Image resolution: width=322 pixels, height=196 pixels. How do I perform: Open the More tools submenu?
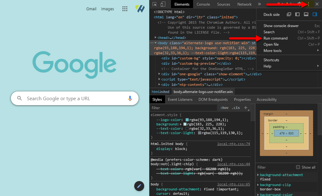[289, 51]
